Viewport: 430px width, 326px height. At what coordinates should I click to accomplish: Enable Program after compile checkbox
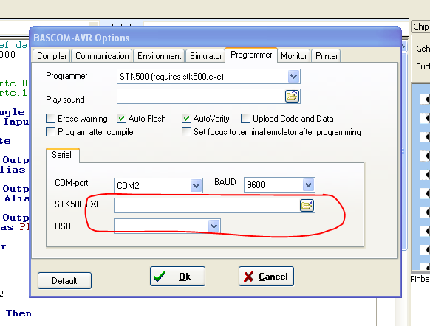click(50, 132)
